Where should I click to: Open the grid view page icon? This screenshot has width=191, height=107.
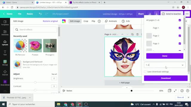[x=170, y=91]
